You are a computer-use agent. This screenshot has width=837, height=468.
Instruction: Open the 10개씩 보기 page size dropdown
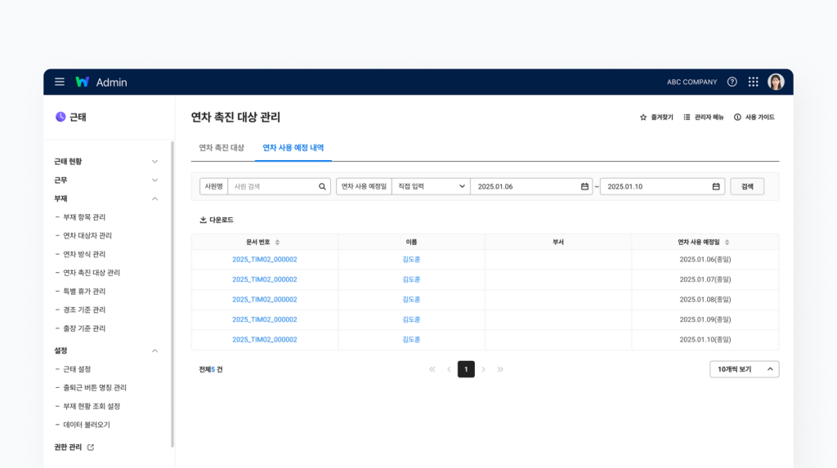pyautogui.click(x=744, y=369)
